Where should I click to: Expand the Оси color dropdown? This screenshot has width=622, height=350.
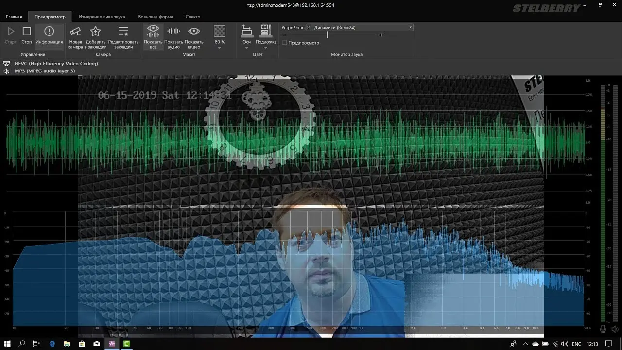pos(246,47)
